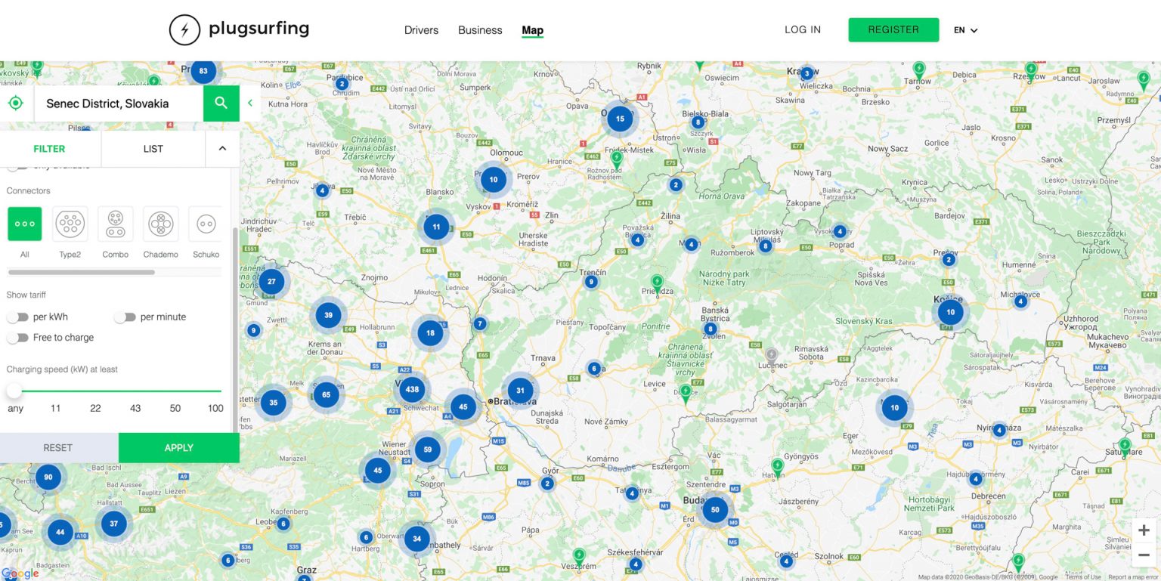This screenshot has height=581, width=1161.
Task: Click the LOG IN link
Action: click(x=803, y=29)
